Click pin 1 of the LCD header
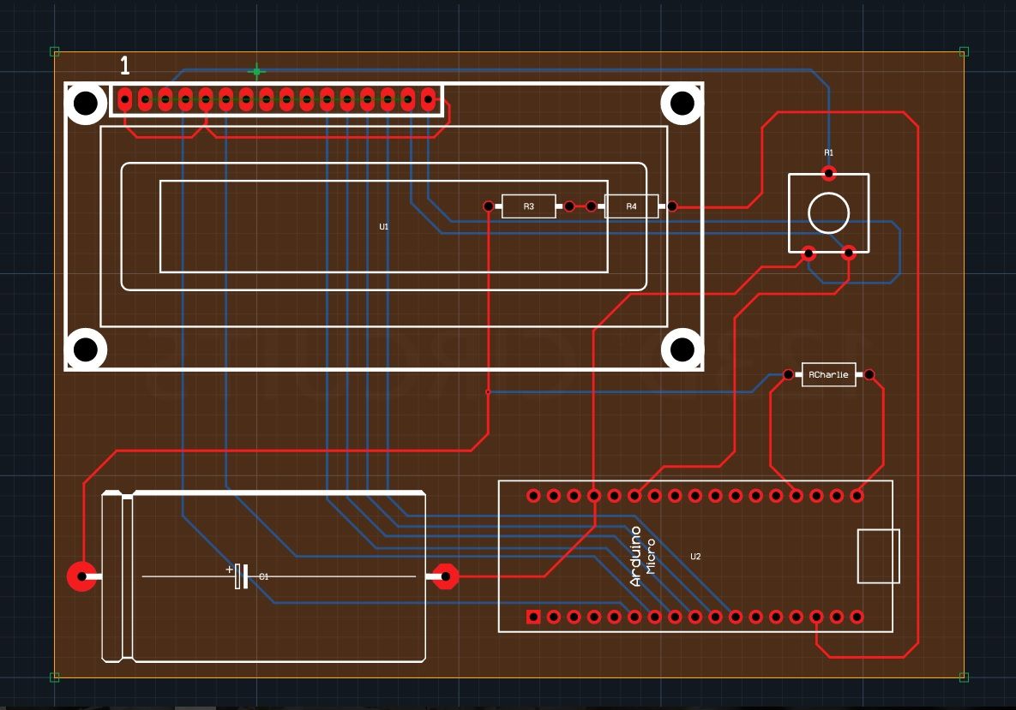 click(x=125, y=99)
